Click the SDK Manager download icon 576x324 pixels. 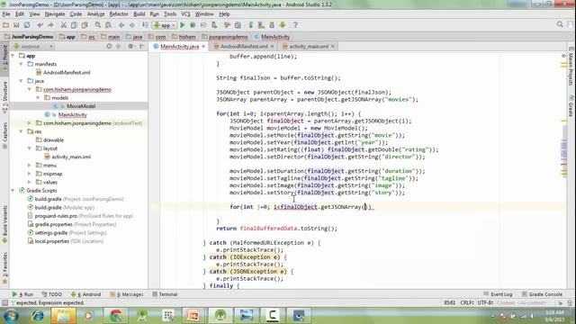pyautogui.click(x=272, y=25)
